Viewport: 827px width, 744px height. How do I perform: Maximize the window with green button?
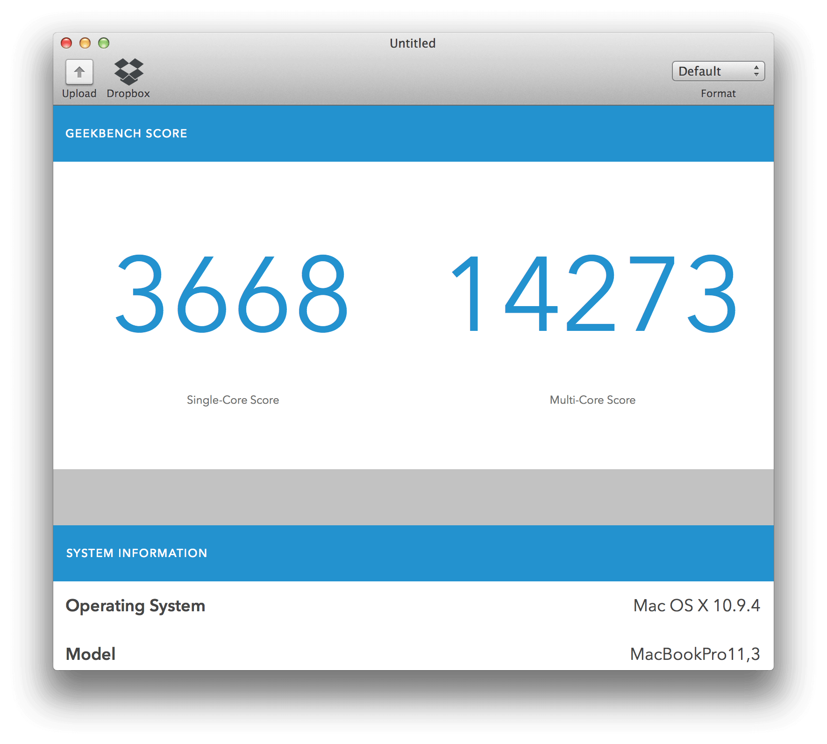pos(104,43)
